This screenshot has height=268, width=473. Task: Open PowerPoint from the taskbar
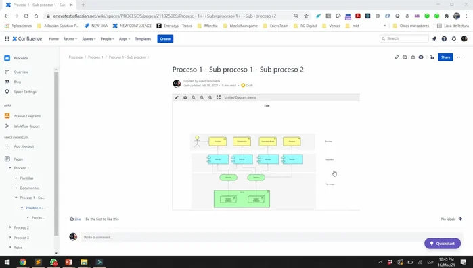coord(68,262)
